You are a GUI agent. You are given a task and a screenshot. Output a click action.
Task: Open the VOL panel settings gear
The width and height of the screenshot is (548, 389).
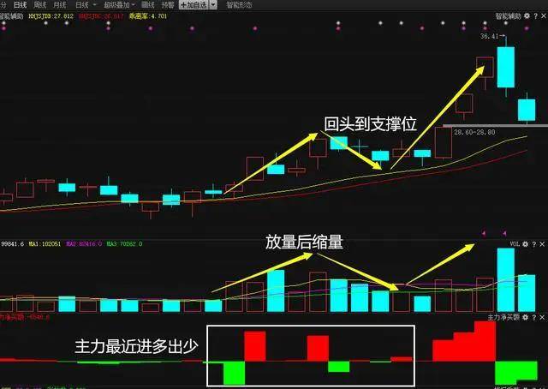point(525,244)
